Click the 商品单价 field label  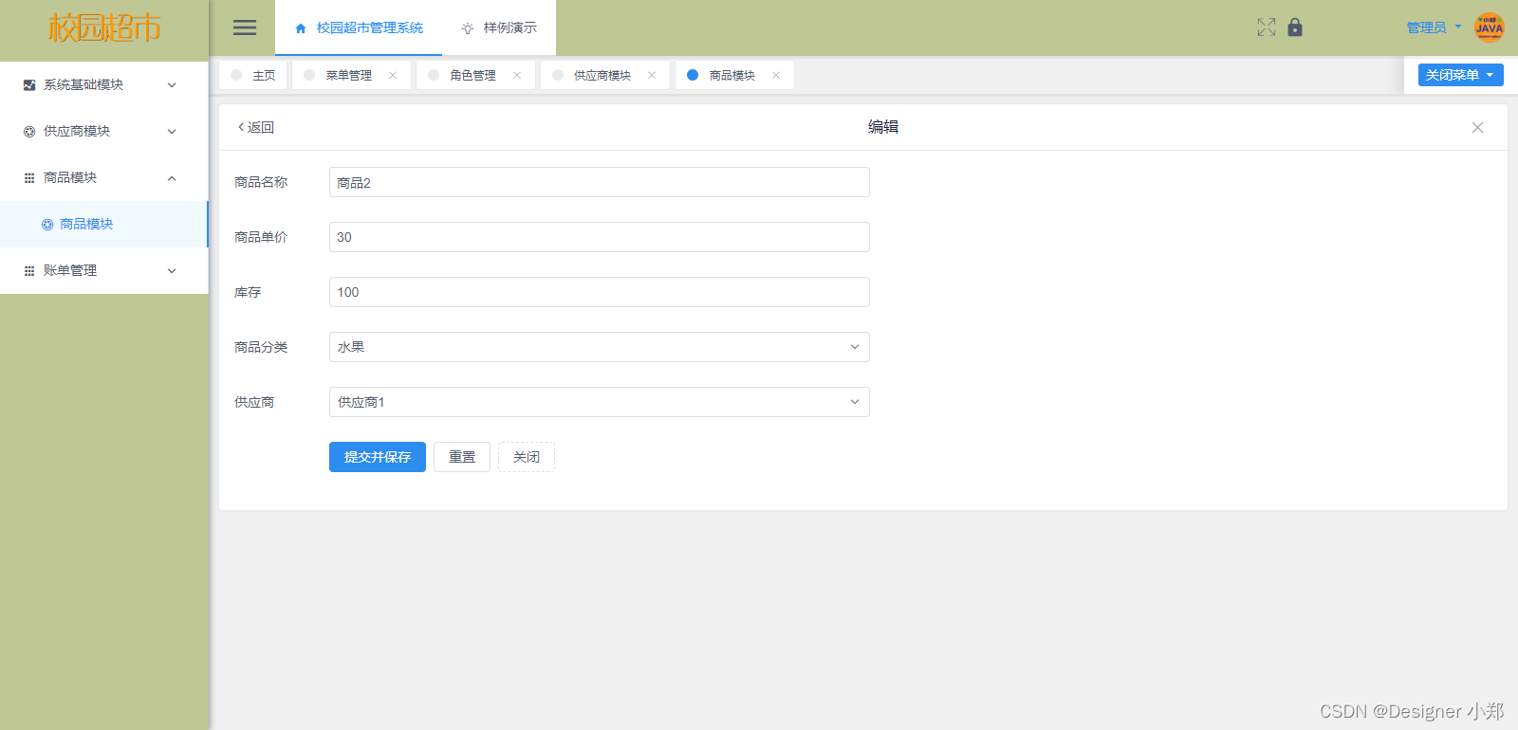coord(261,237)
